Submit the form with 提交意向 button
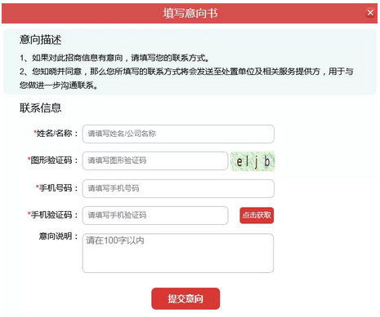Viewport: 380px width, 317px height. click(186, 298)
